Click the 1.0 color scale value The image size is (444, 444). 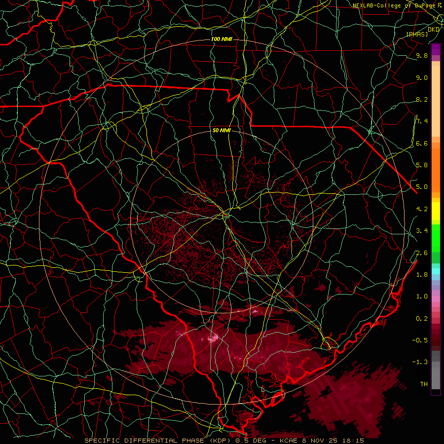pyautogui.click(x=422, y=296)
